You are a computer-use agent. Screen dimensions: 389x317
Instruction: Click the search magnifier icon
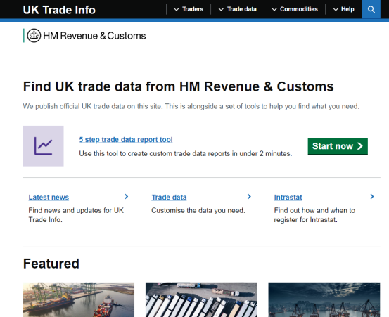371,9
